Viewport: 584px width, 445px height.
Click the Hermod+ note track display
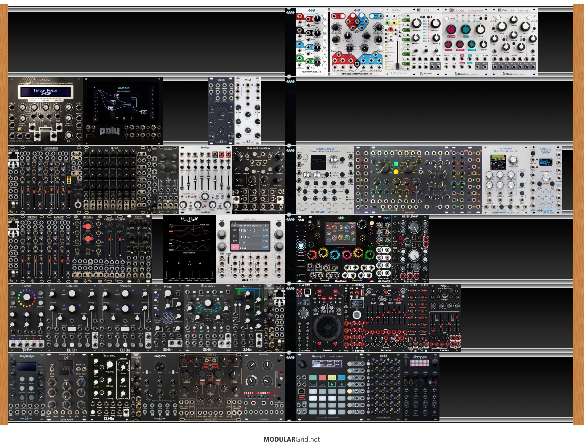tap(327, 363)
